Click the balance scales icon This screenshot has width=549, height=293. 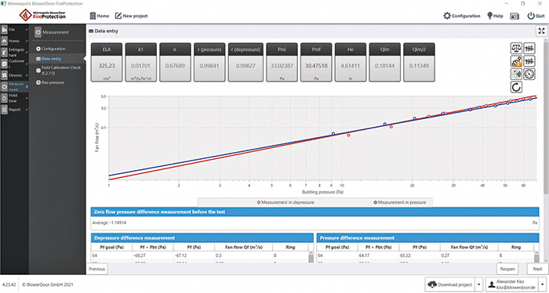tap(516, 49)
